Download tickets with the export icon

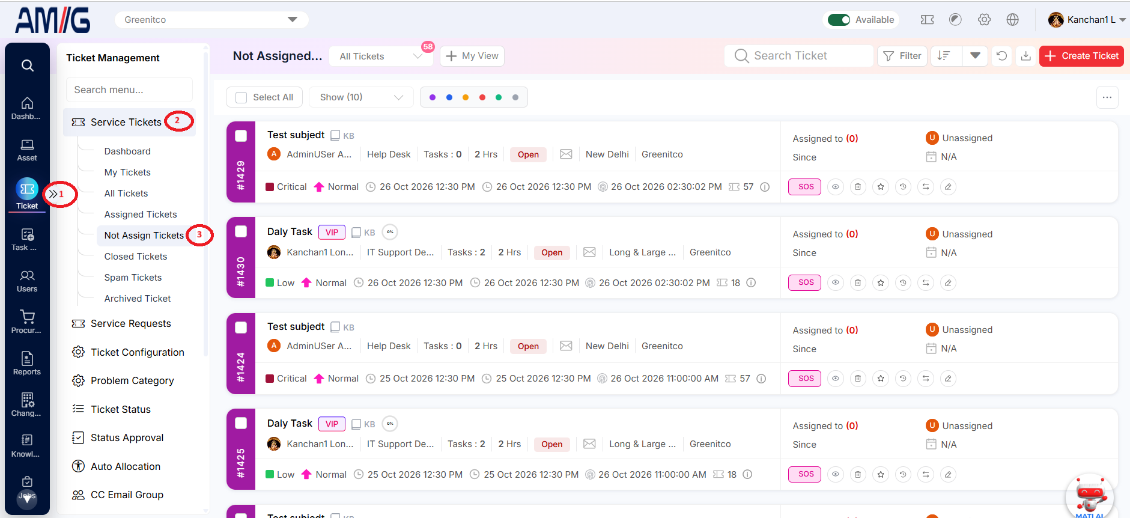click(x=1026, y=56)
